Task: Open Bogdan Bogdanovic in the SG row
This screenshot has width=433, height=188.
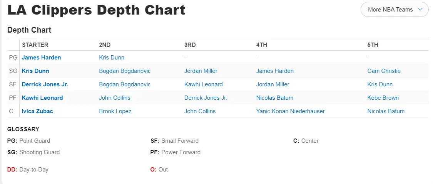Action: [x=125, y=71]
